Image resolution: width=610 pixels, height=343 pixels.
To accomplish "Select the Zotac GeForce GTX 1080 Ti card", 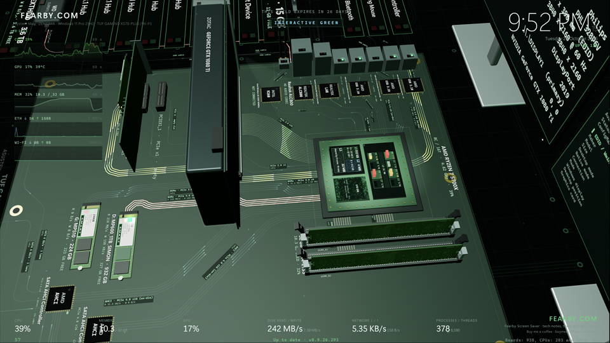I will coord(212,113).
